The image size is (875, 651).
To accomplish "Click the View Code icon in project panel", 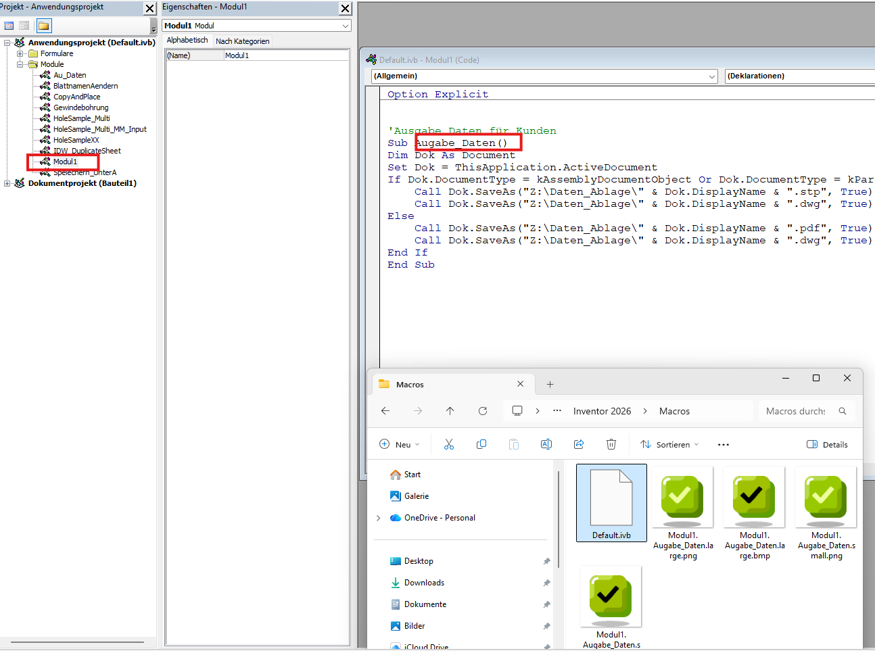I will pos(9,26).
